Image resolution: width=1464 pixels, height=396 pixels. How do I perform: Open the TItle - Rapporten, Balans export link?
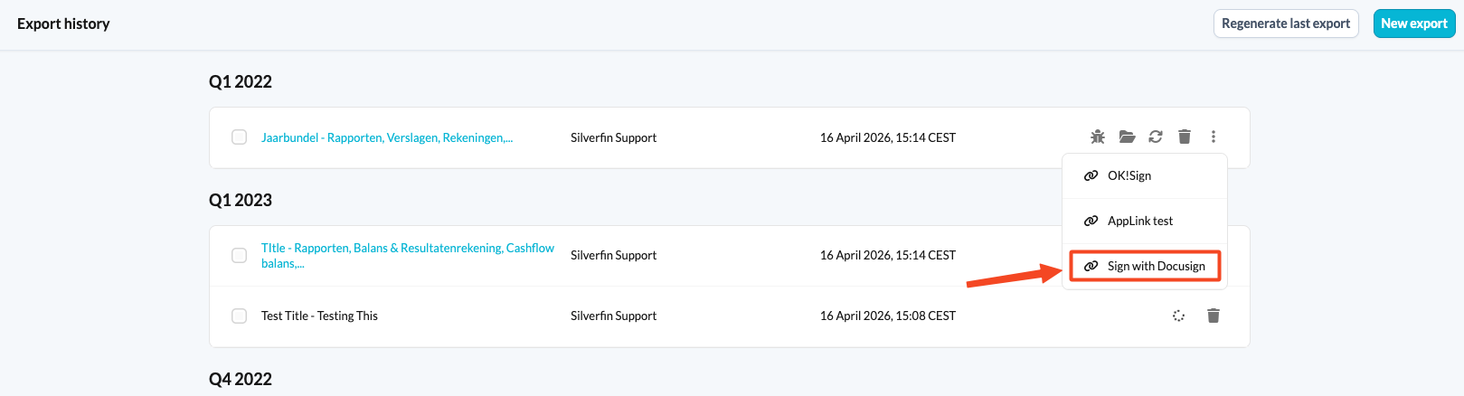(408, 255)
